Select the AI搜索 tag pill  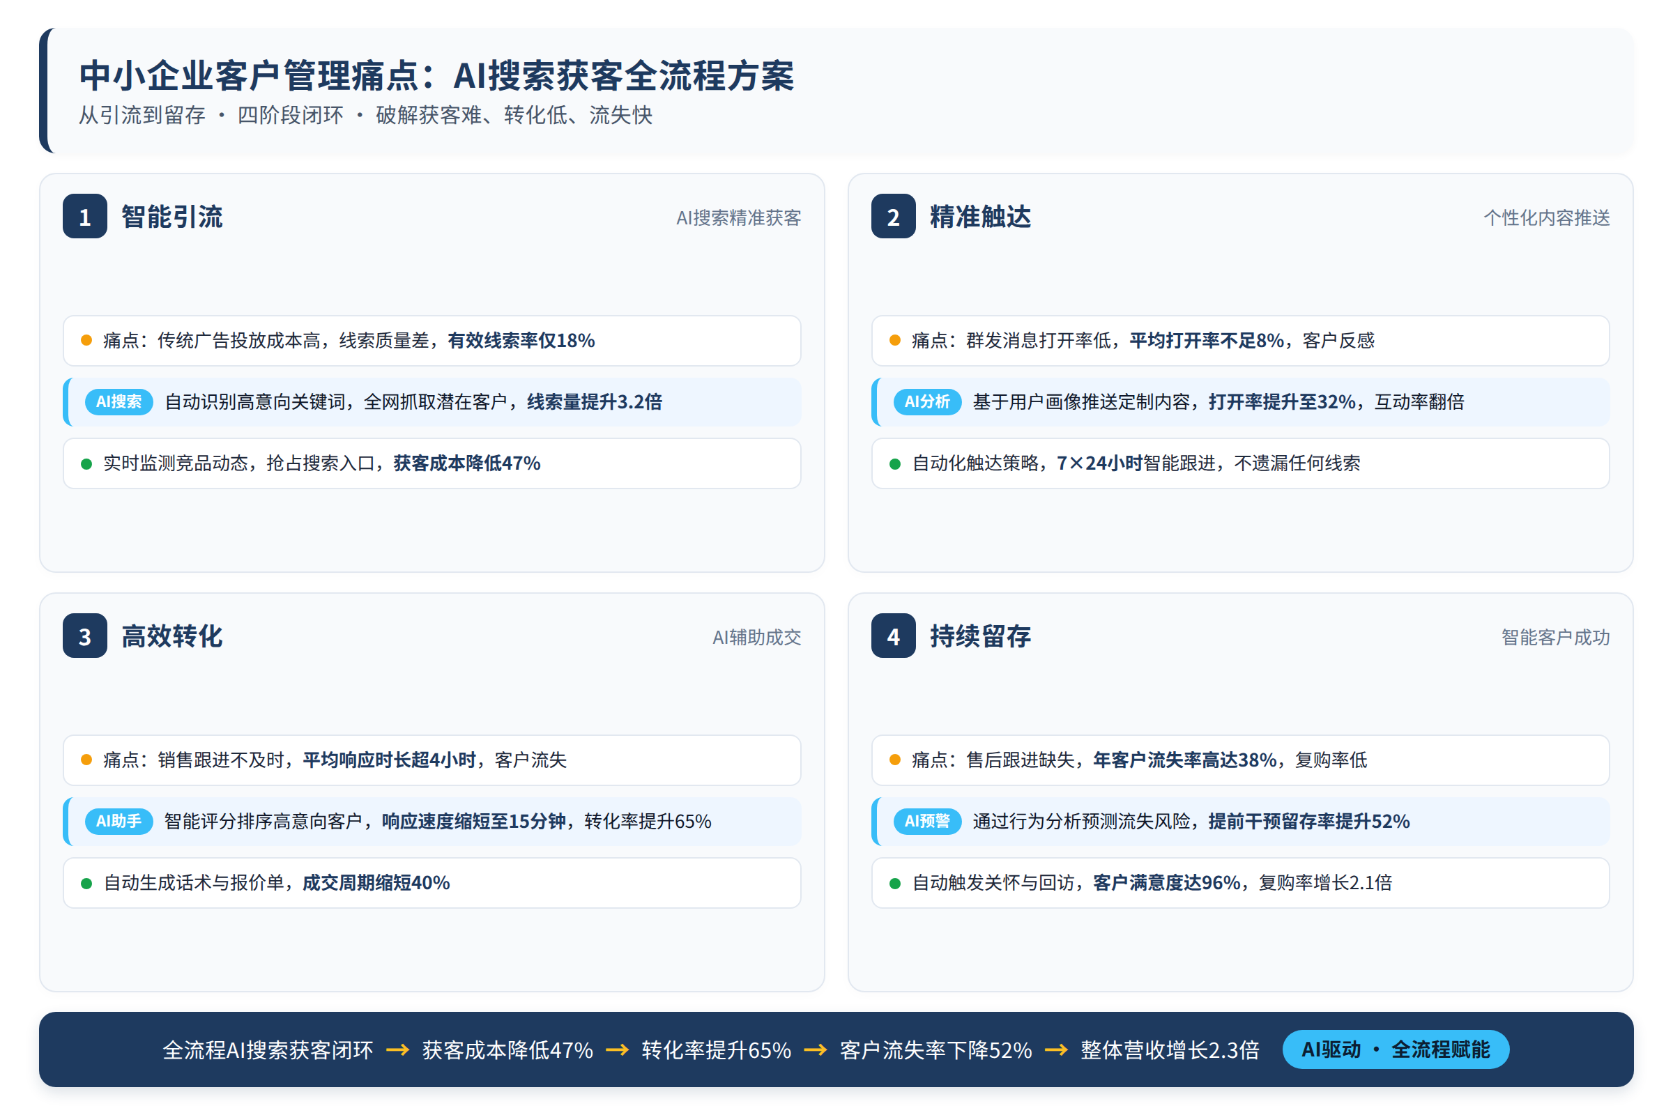[x=119, y=402]
